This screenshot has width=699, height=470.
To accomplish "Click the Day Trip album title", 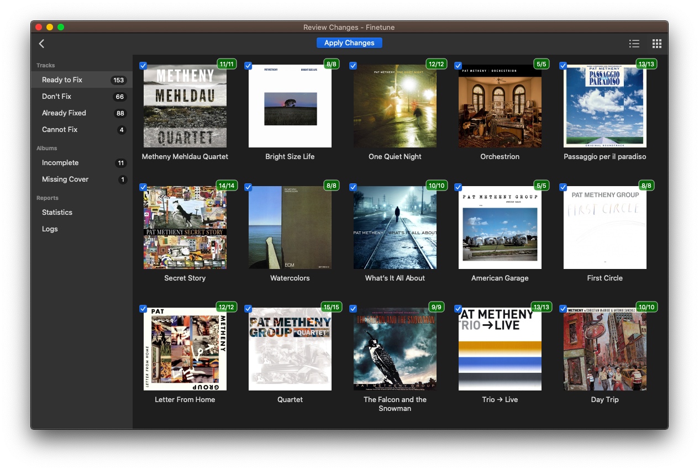I will (605, 399).
